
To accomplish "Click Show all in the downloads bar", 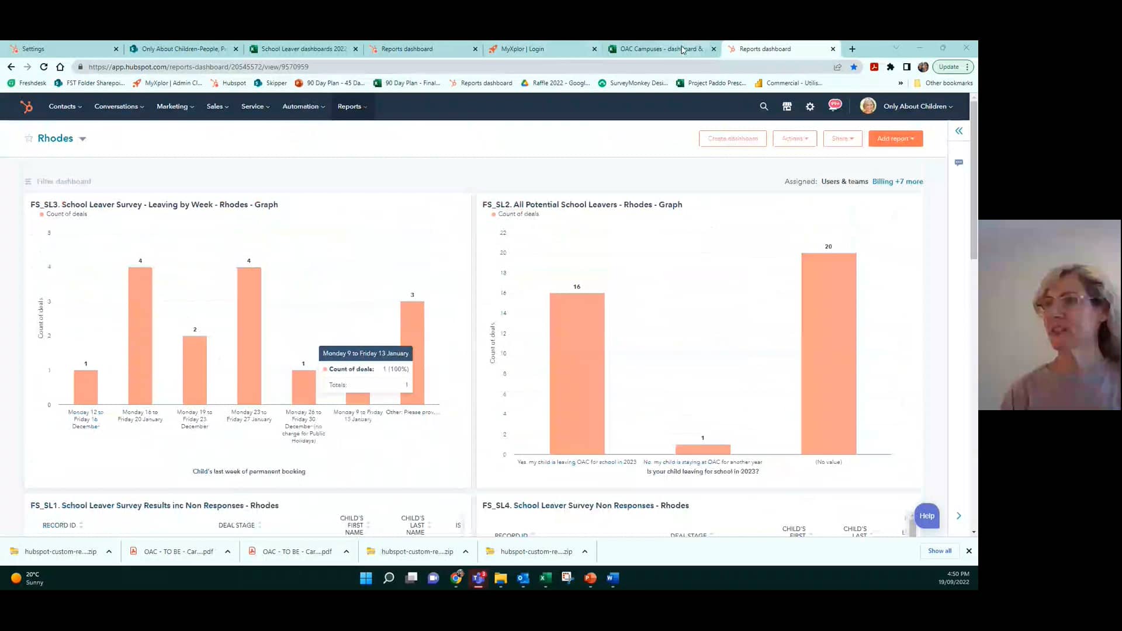I will click(939, 550).
